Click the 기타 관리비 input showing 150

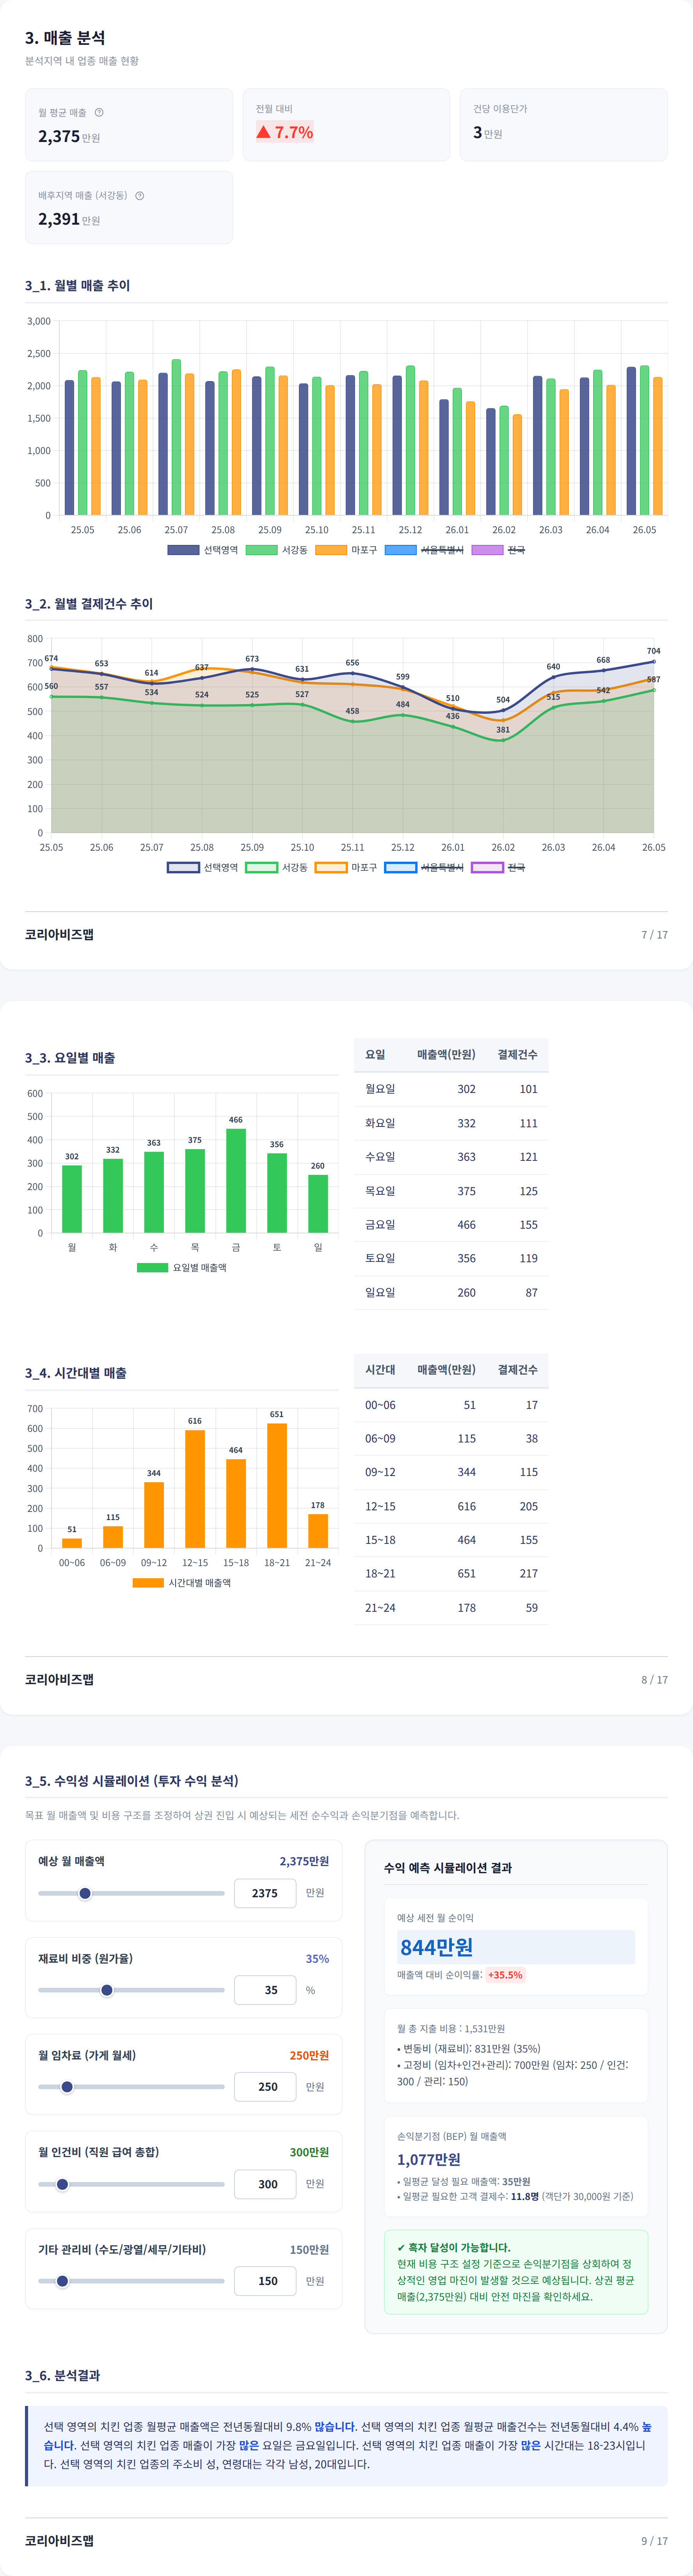click(265, 2281)
